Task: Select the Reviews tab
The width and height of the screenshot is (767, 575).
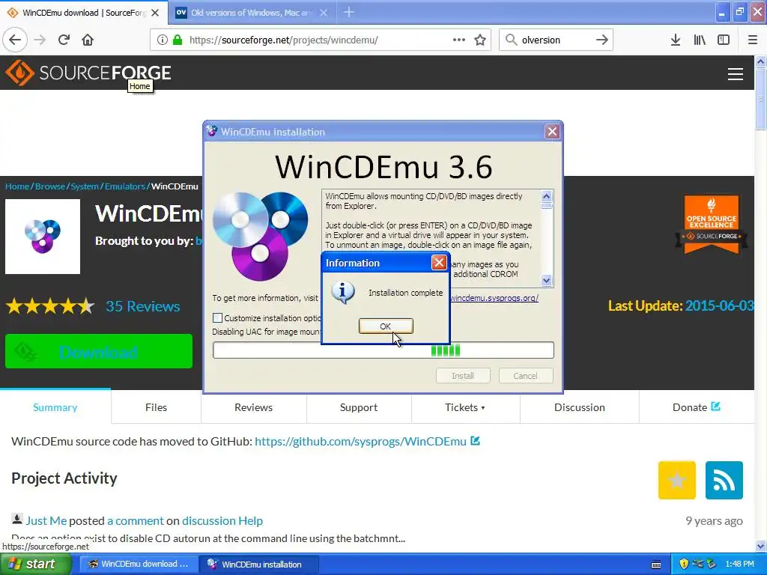Action: click(x=253, y=407)
